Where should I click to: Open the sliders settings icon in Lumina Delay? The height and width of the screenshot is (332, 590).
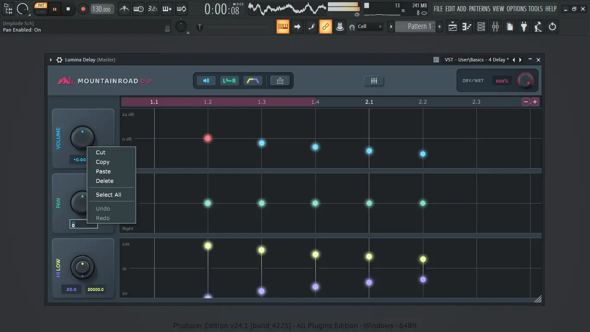tap(374, 81)
